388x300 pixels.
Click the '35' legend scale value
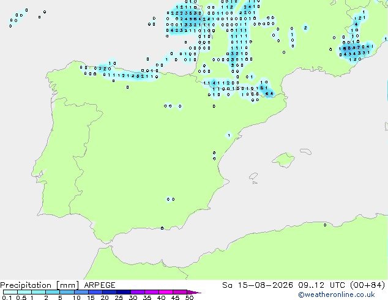pyautogui.click(x=147, y=298)
